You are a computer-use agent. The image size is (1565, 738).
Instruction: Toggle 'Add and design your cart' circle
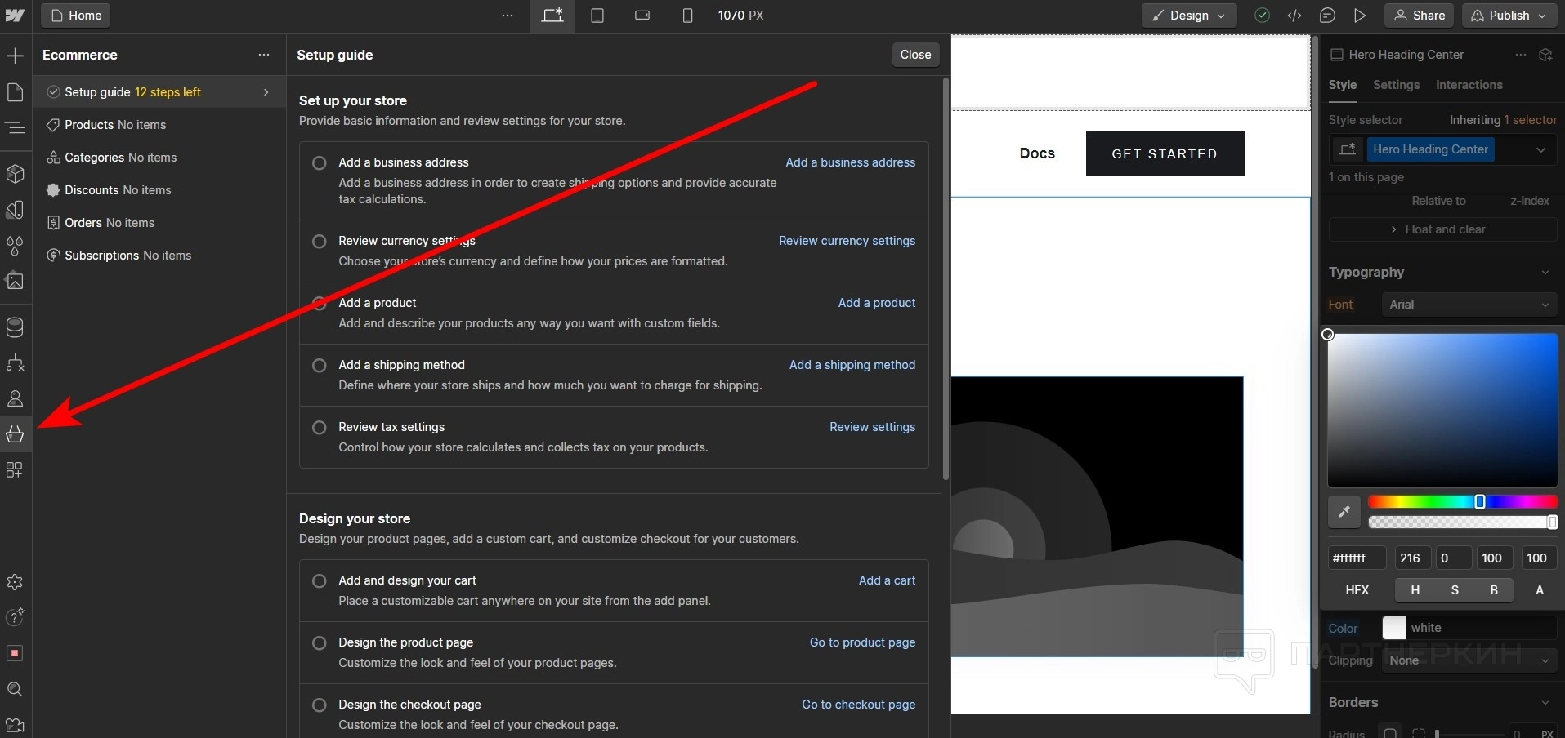coord(320,581)
